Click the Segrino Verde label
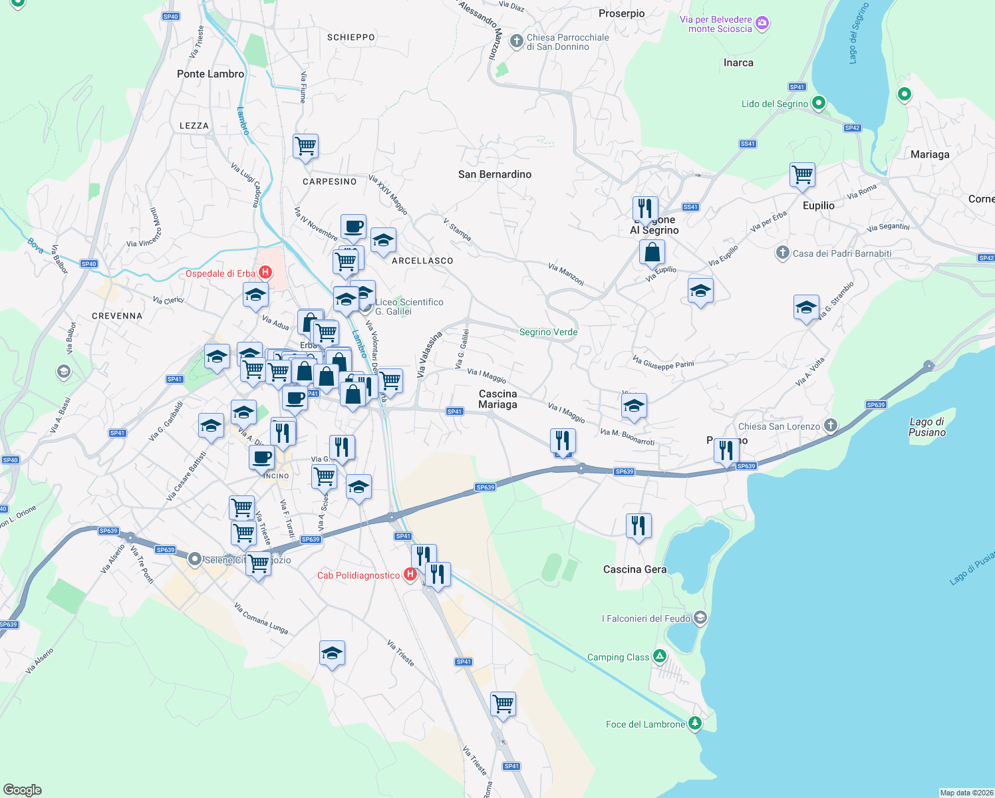The height and width of the screenshot is (798, 995). 547,332
